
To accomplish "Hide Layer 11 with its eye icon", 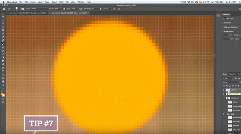I will point(223,90).
